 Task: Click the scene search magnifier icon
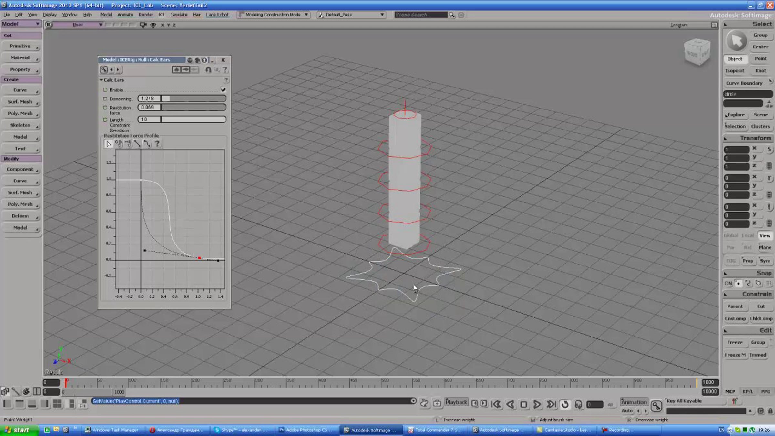click(451, 15)
